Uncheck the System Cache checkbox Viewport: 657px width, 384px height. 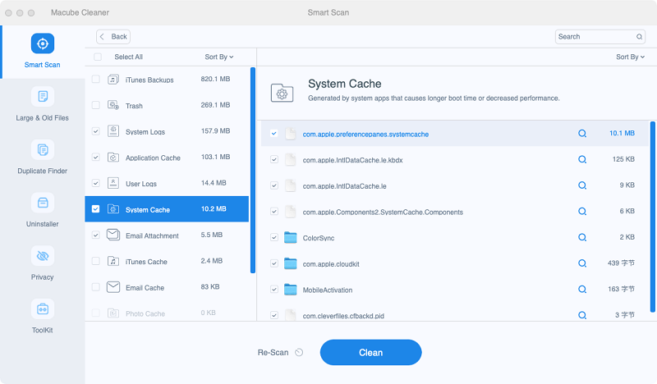(96, 209)
